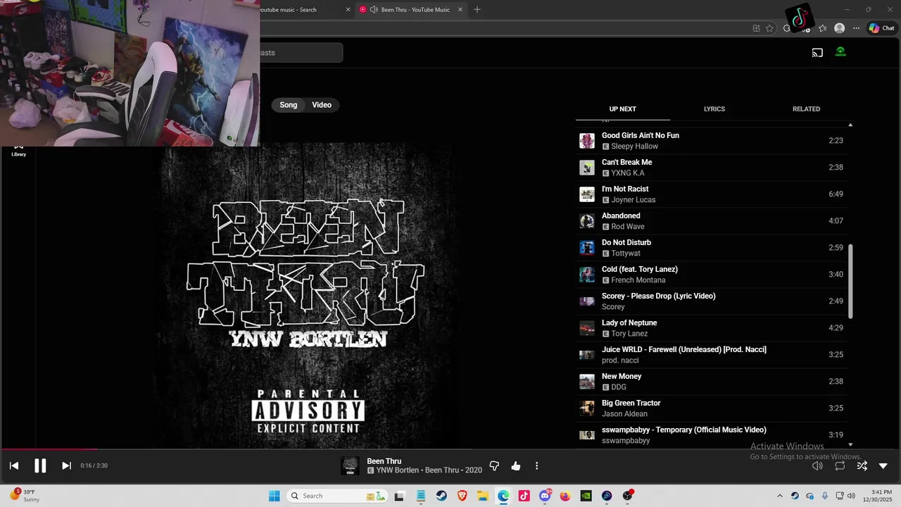
Task: Open the player bar three-dot menu
Action: pyautogui.click(x=536, y=465)
